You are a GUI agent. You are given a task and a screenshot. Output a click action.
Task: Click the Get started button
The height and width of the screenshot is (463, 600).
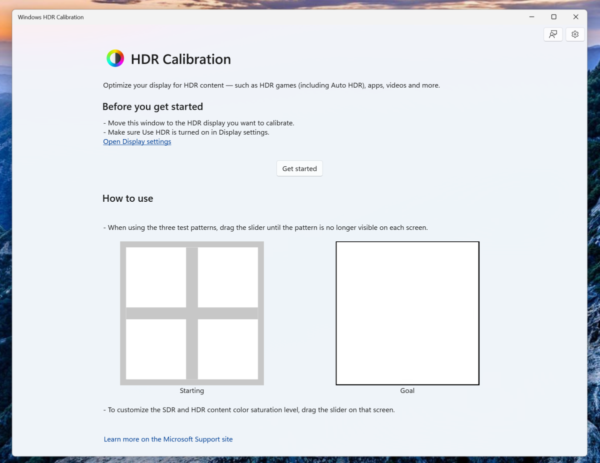tap(299, 169)
